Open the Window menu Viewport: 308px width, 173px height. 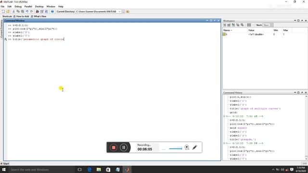click(51, 6)
